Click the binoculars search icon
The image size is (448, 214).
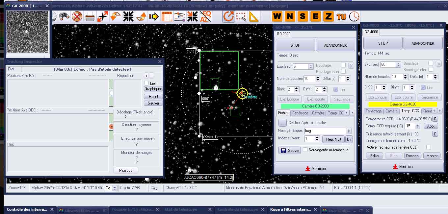64,16
